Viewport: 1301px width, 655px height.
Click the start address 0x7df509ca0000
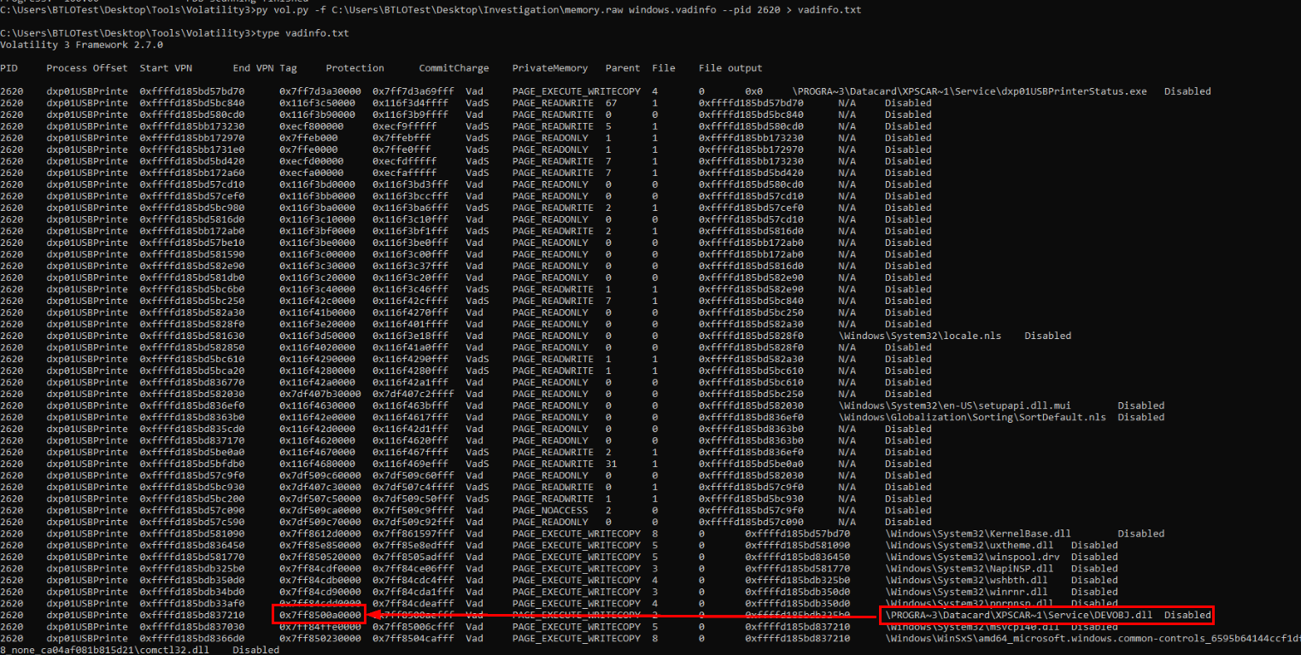(x=319, y=511)
